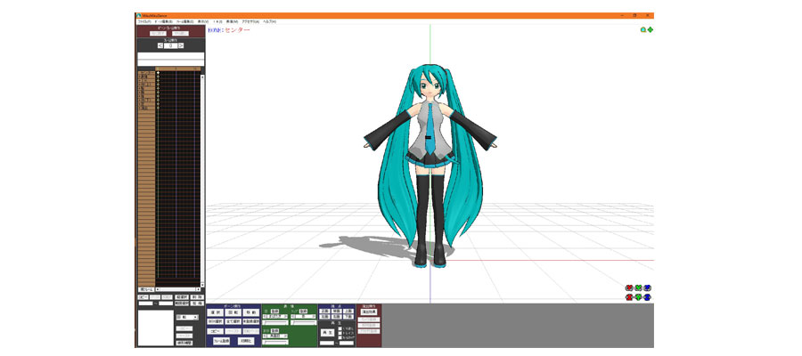Click the eye morph slider
Viewport: 802px width, 356px height.
click(275, 322)
